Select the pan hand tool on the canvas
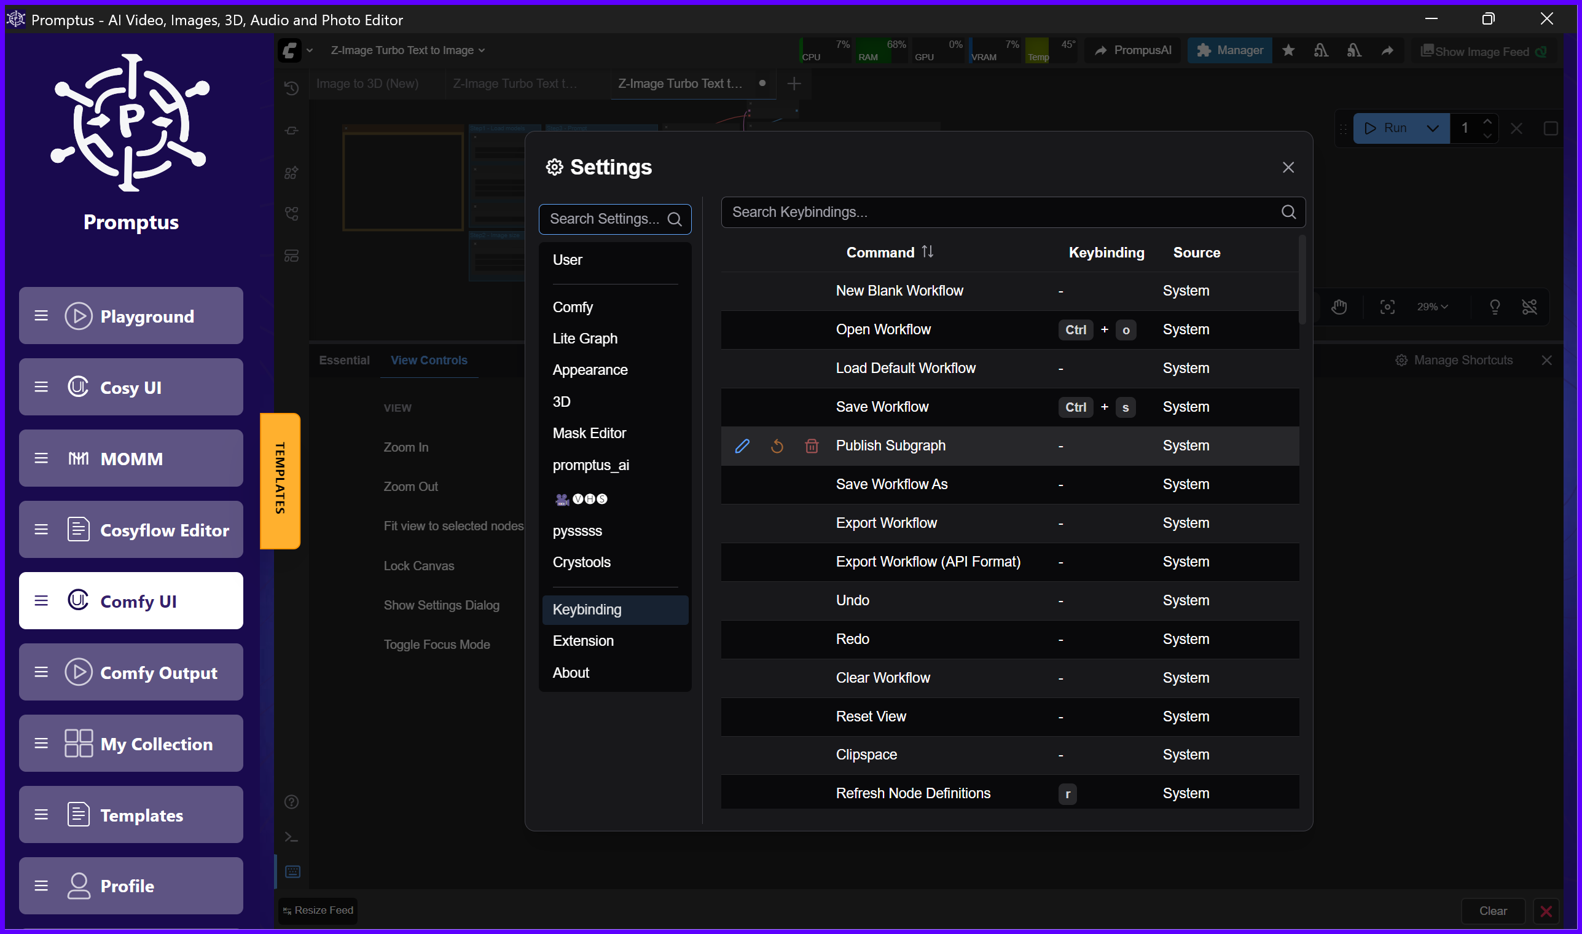 point(1339,307)
